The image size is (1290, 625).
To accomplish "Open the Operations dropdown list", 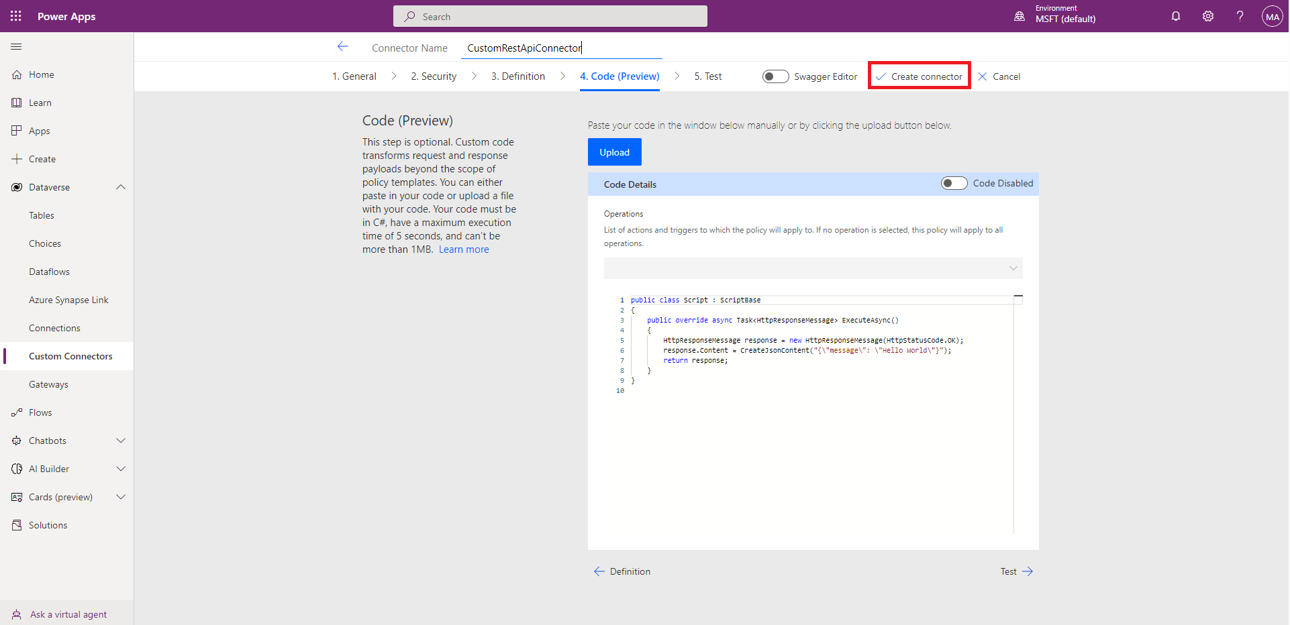I will (813, 268).
